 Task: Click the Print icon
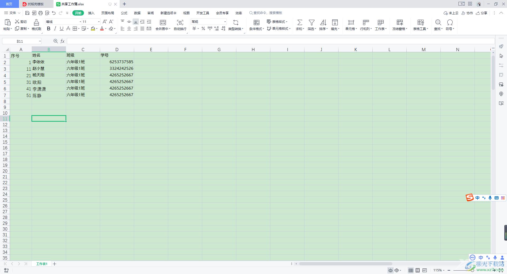point(40,13)
